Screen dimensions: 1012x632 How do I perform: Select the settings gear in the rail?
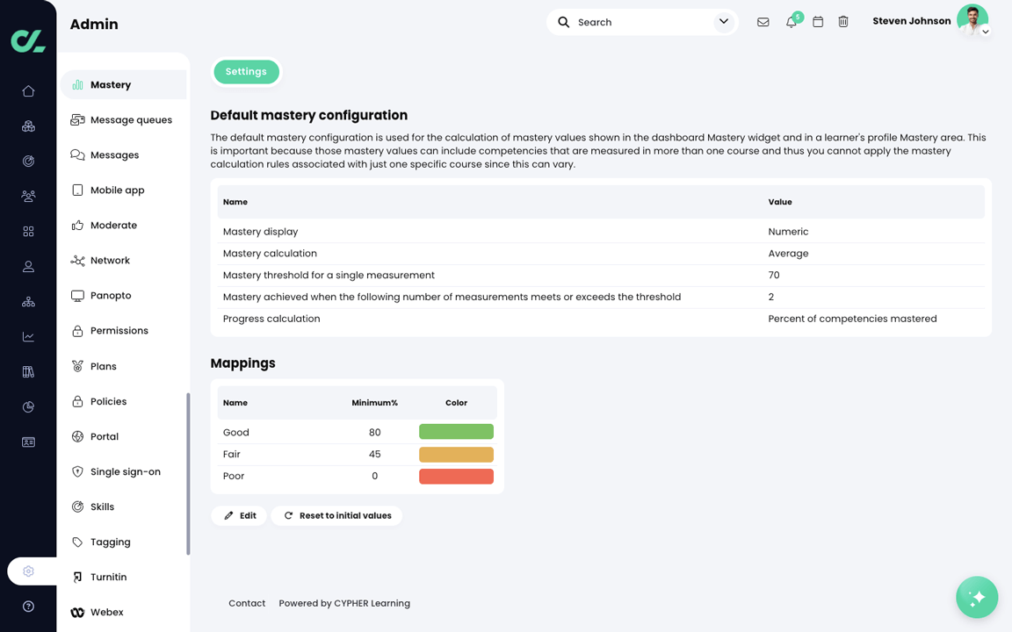pyautogui.click(x=28, y=571)
